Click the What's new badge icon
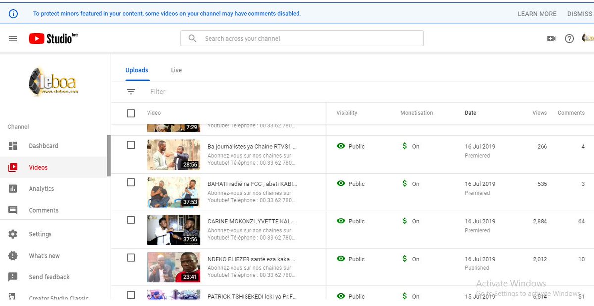Screen dimensions: 594x306 [13, 256]
